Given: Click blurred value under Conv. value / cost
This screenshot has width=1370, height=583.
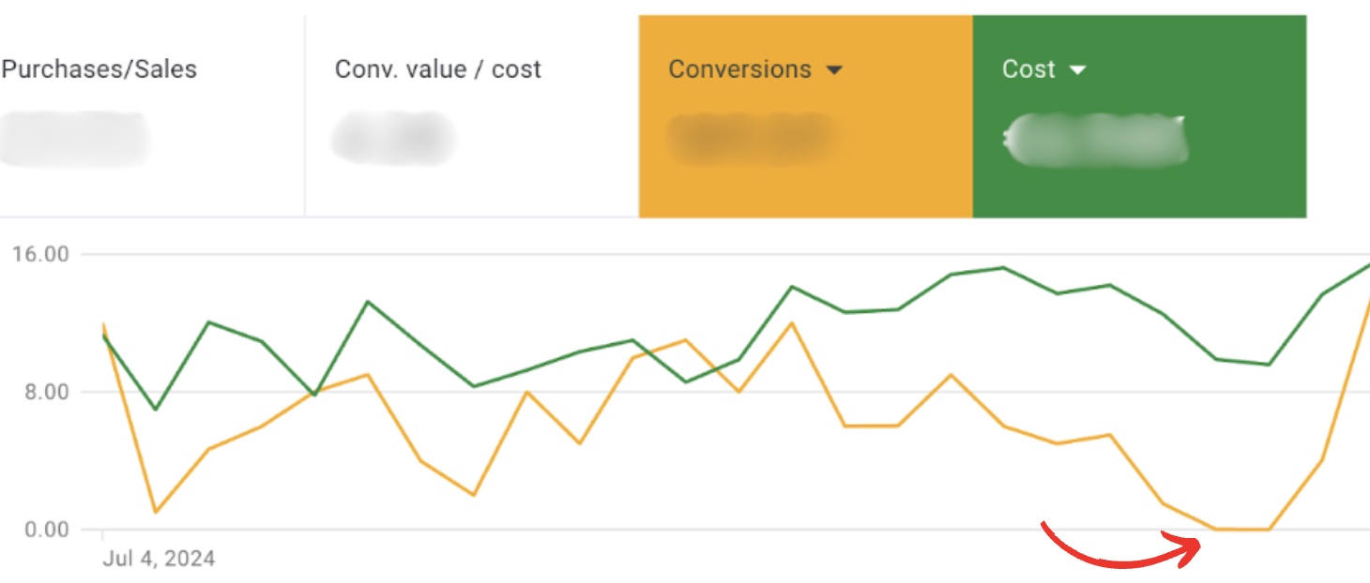Looking at the screenshot, I should click(x=393, y=139).
